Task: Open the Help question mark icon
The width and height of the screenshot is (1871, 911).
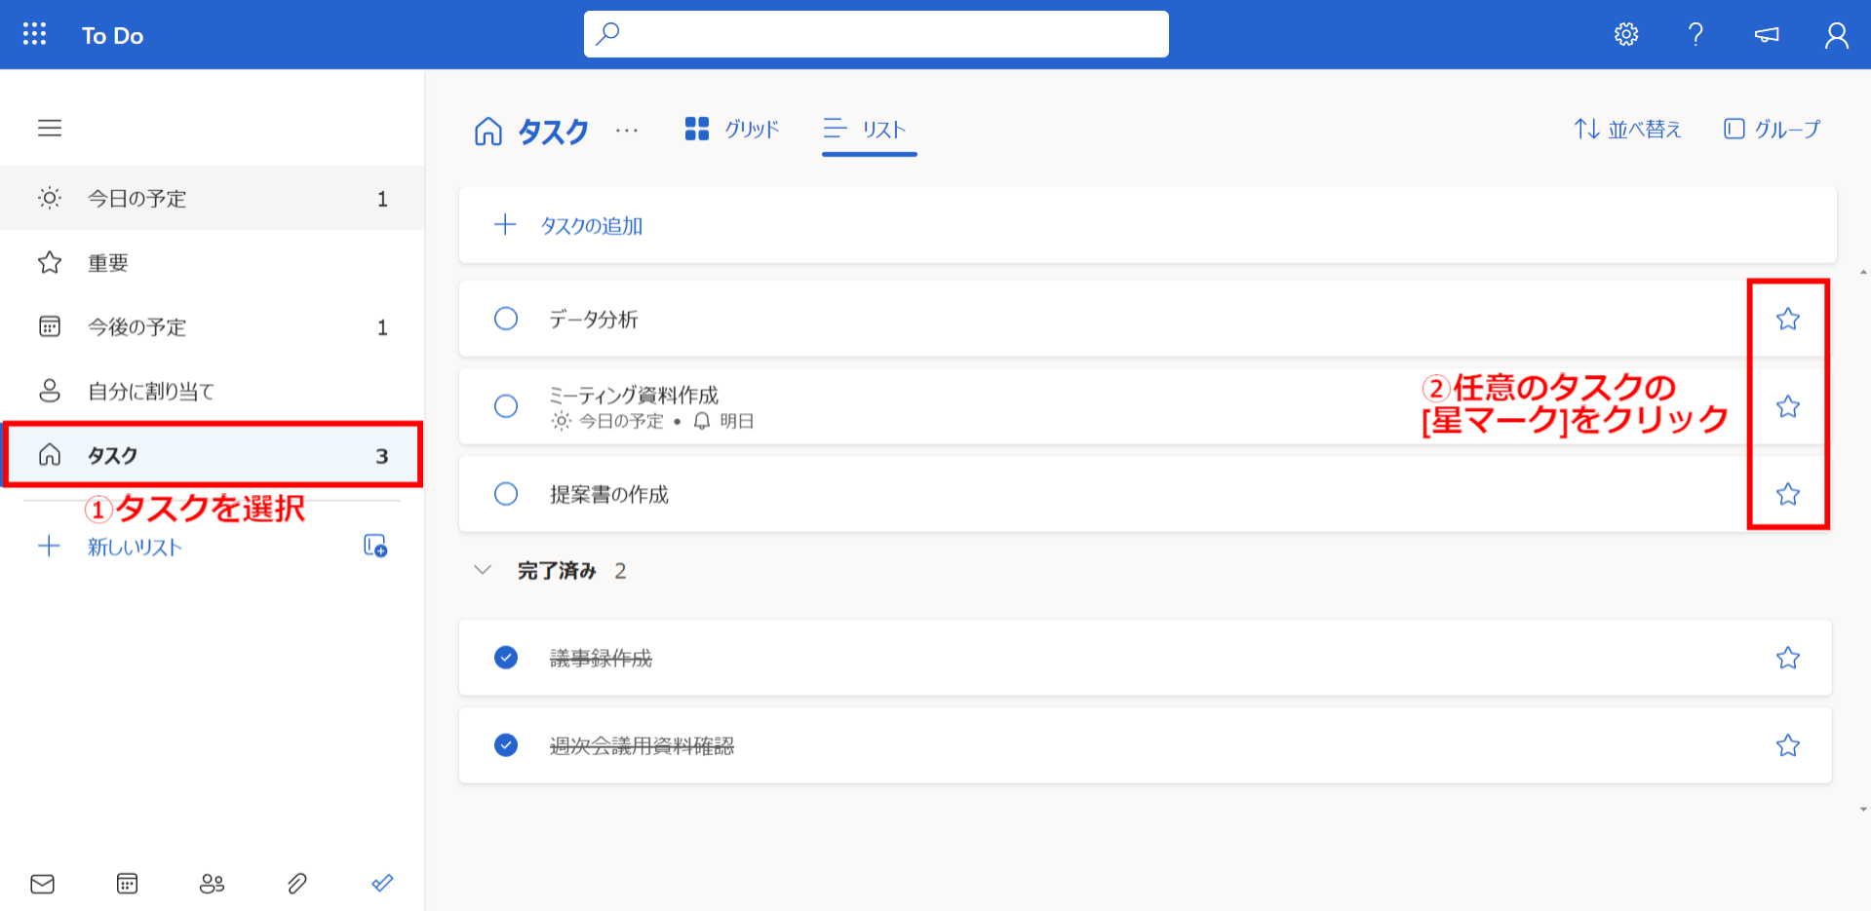Action: click(1696, 34)
